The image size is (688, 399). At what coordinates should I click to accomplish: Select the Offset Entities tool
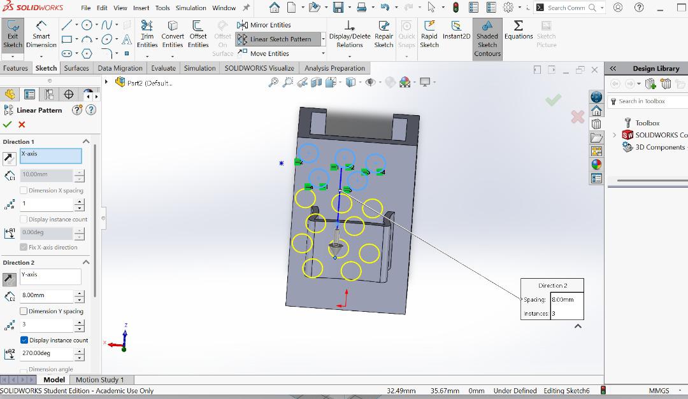[x=198, y=34]
